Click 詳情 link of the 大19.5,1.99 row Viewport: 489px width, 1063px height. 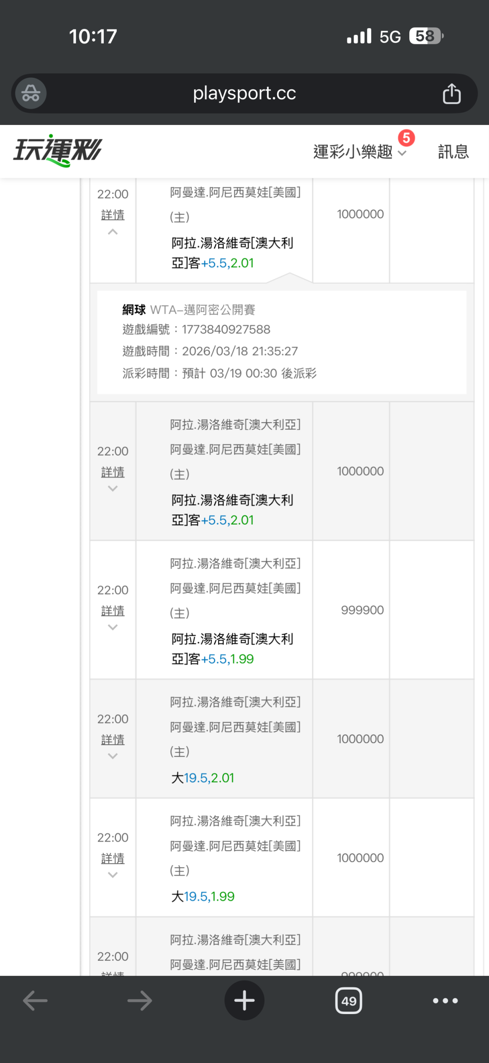pos(113,858)
